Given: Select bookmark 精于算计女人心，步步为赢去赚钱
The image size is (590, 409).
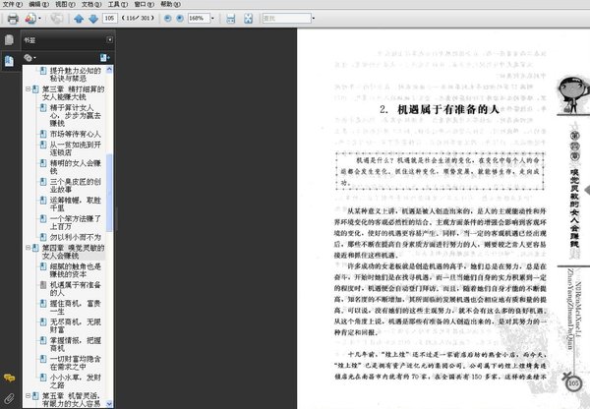Looking at the screenshot, I should pos(76,115).
